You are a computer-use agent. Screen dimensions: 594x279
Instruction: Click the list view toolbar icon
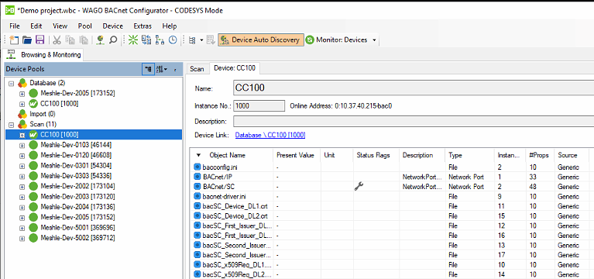[x=192, y=40]
